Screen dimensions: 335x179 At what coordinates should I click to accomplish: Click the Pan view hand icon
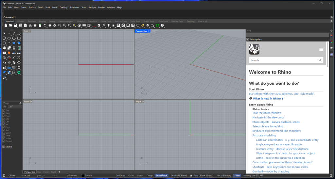pos(50,25)
